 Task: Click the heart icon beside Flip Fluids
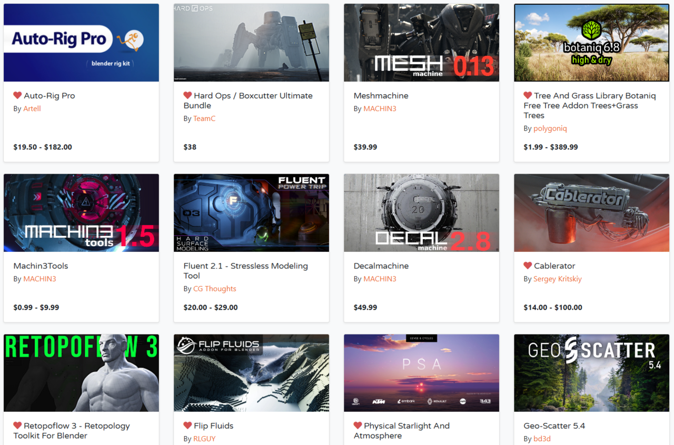point(187,426)
